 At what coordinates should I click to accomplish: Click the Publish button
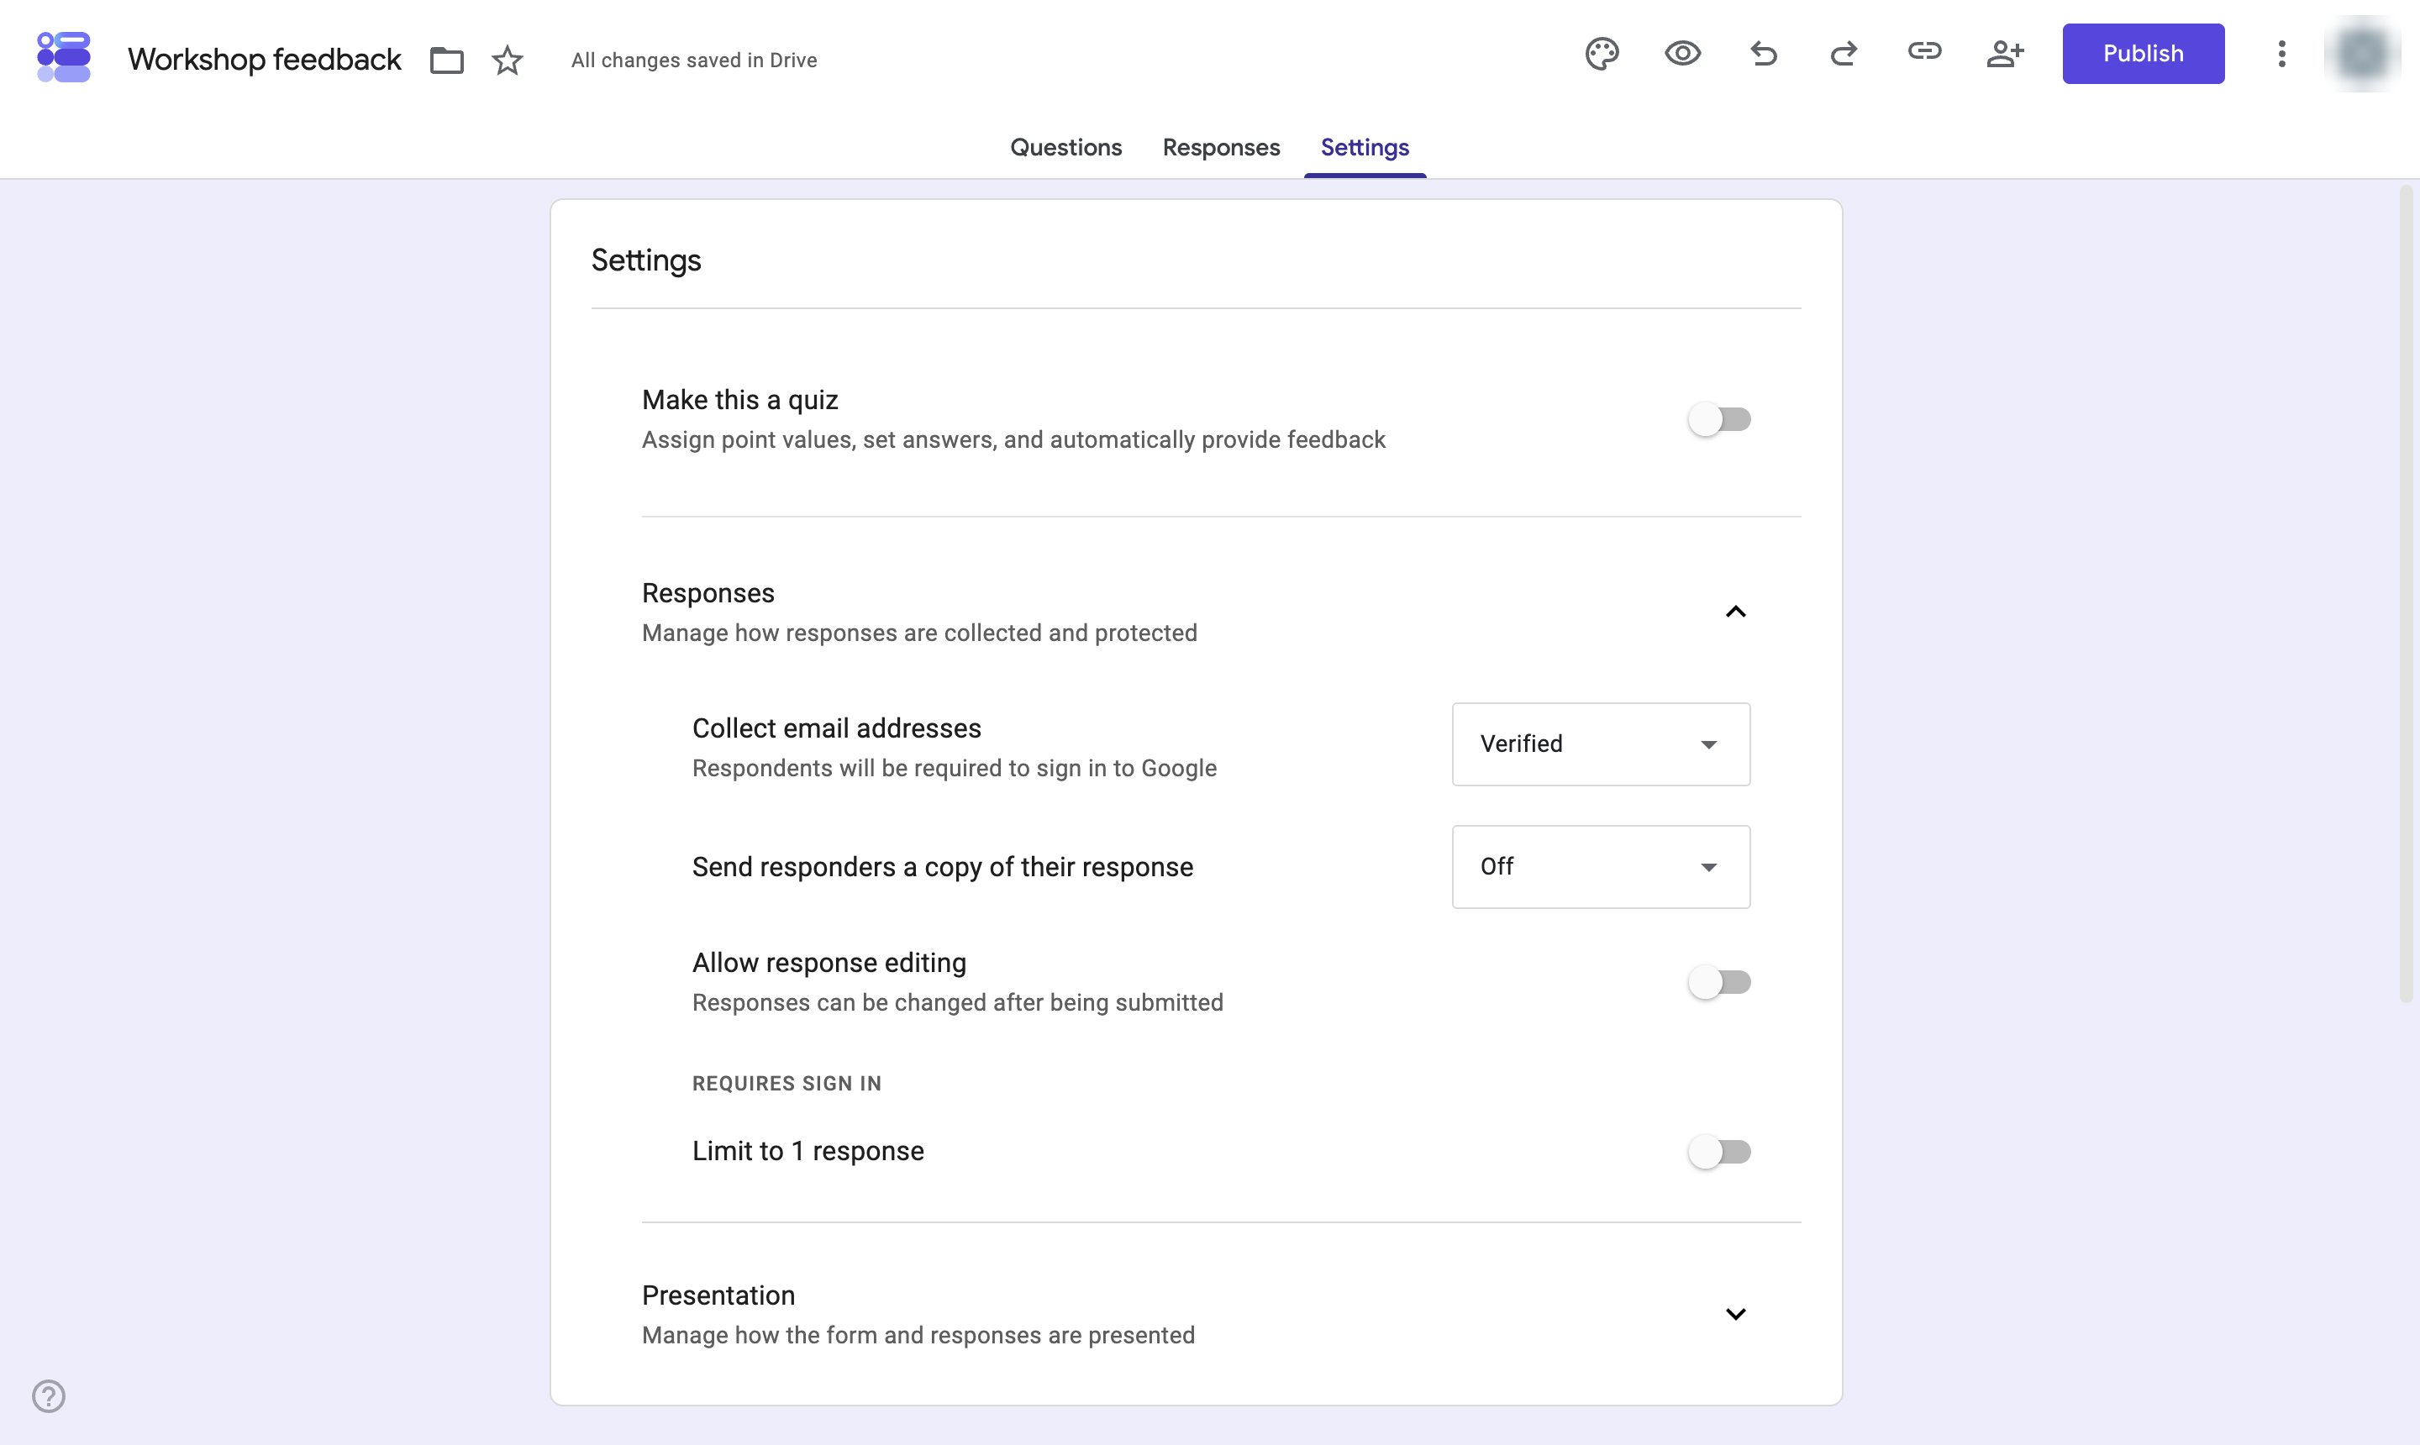pyautogui.click(x=2143, y=54)
